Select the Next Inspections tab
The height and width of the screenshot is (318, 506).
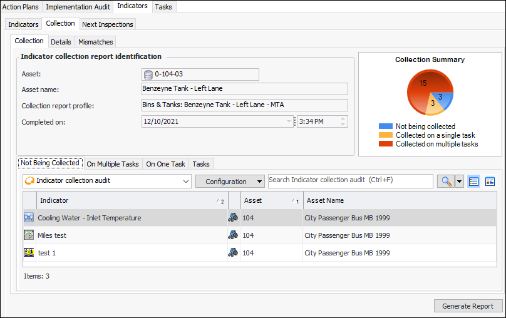(107, 24)
